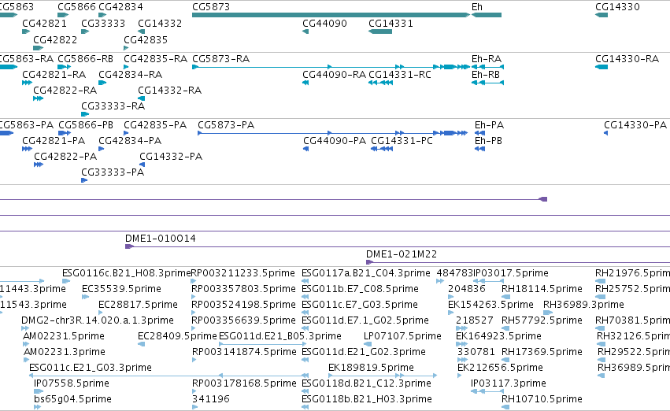The image size is (670, 411).
Task: Click transcript CG44090-RA label
Action: click(x=335, y=75)
